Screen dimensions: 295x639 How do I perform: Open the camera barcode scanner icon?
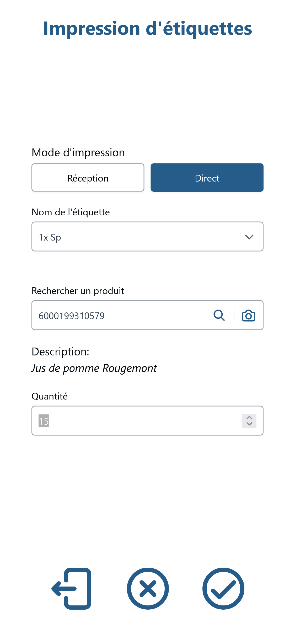point(248,315)
